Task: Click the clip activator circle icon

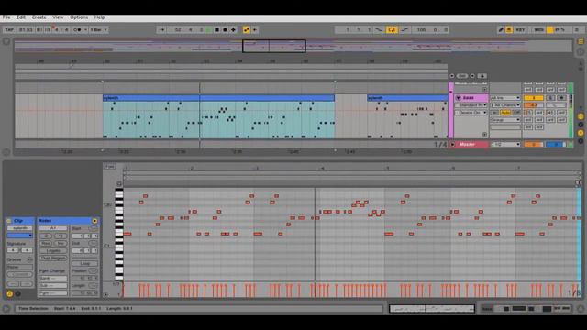Action: 9,221
